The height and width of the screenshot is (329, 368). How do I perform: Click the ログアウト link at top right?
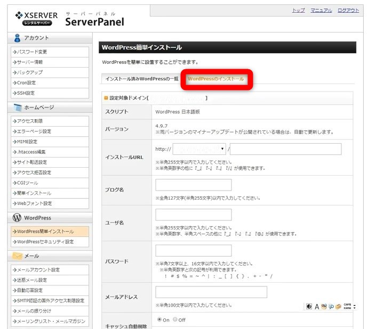pyautogui.click(x=348, y=10)
